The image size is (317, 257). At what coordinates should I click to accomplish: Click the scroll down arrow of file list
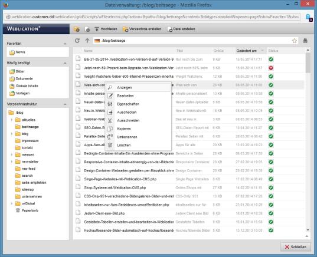pos(308,230)
